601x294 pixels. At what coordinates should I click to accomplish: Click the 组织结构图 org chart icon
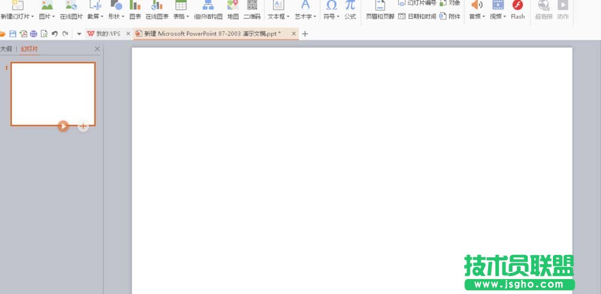[208, 10]
